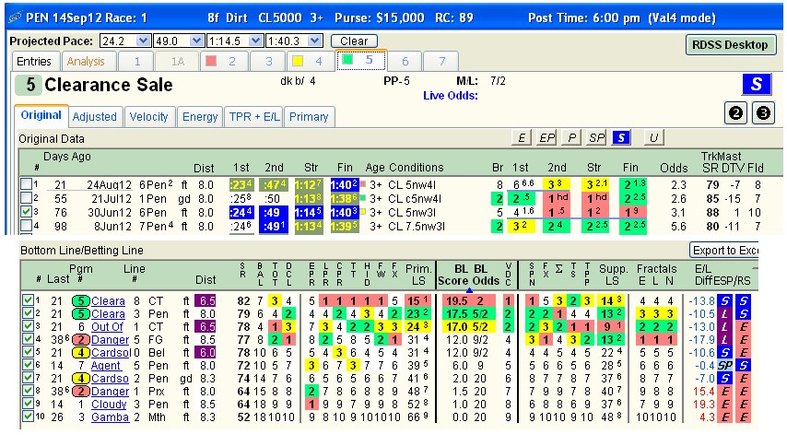This screenshot has height=446, width=787.
Task: Click the SP style badge on Agent row
Action: [x=724, y=366]
